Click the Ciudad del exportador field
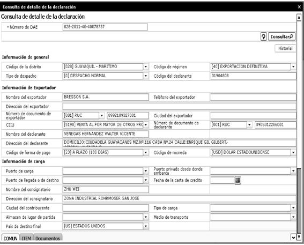 coord(253,116)
